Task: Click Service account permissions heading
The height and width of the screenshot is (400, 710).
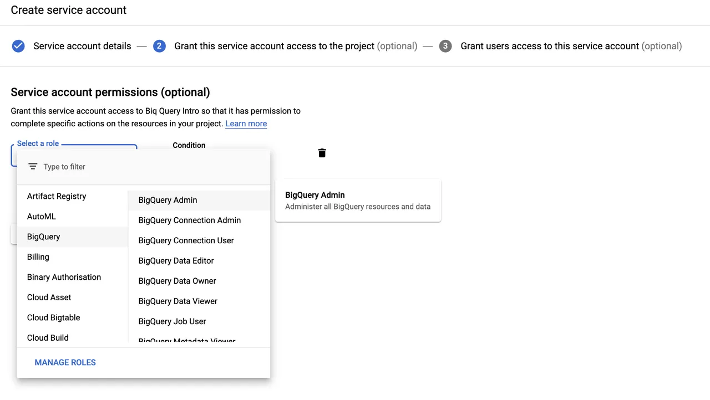Action: click(110, 92)
